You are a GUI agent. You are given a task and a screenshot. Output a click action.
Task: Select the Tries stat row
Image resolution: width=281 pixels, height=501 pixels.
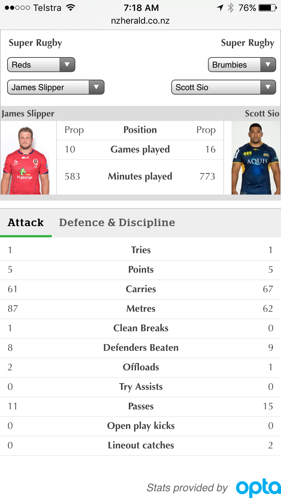tap(140, 250)
